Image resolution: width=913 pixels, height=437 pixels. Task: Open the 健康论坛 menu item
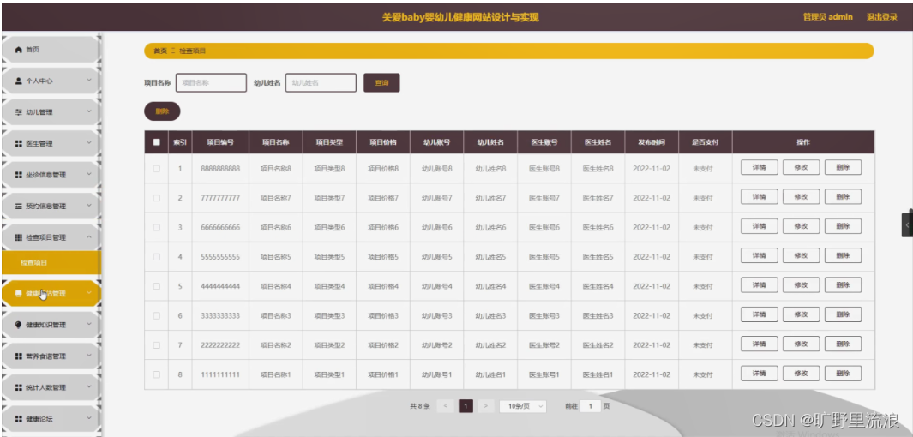tap(51, 418)
